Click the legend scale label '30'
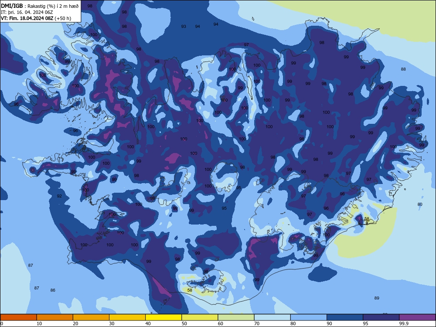 [x=112, y=324]
